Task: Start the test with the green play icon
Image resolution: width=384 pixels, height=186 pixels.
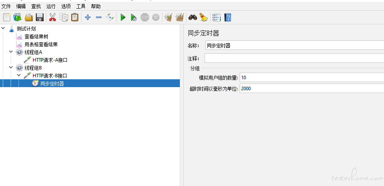Action: 123,17
